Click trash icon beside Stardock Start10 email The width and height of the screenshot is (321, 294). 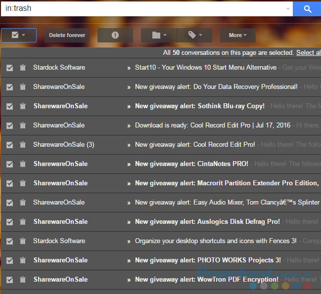22,68
